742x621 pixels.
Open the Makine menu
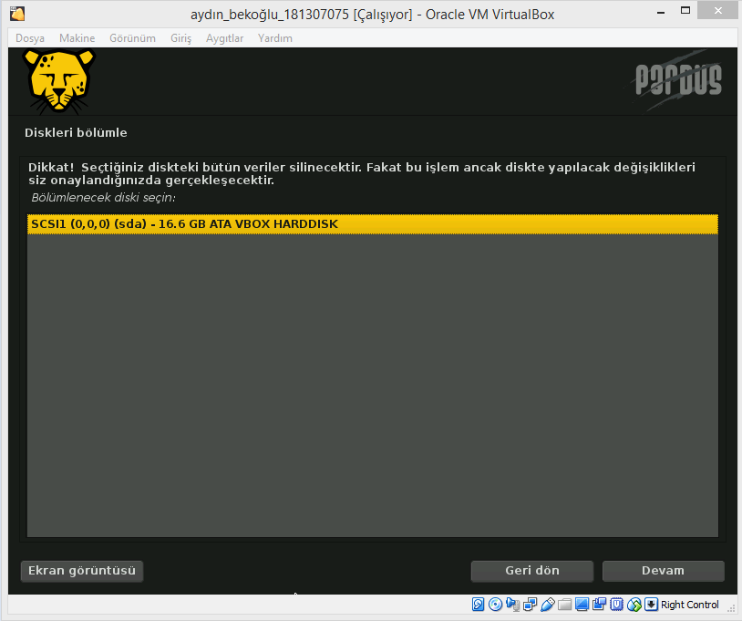[x=77, y=38]
